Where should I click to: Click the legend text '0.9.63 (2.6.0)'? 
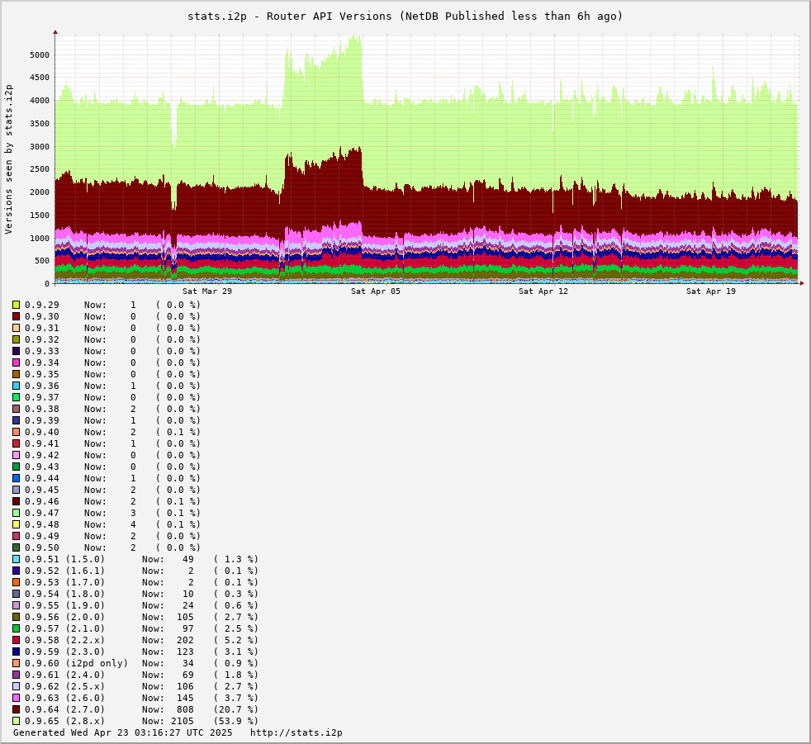click(64, 698)
